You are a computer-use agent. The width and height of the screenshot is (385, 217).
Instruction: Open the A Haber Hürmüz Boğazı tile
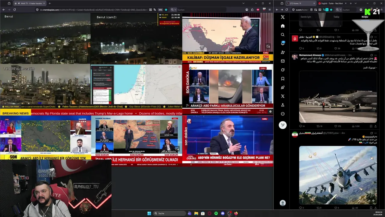pyautogui.click(x=228, y=141)
